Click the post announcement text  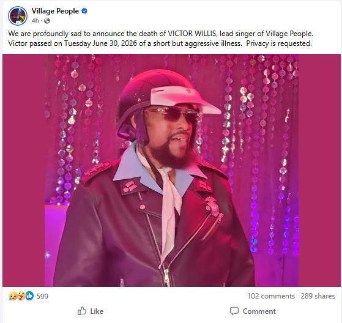point(161,39)
